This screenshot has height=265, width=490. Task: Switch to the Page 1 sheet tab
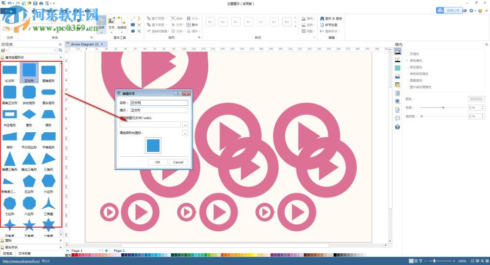[119, 251]
